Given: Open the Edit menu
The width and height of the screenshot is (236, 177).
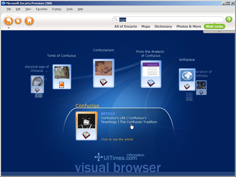Looking at the screenshot, I should [18, 9].
